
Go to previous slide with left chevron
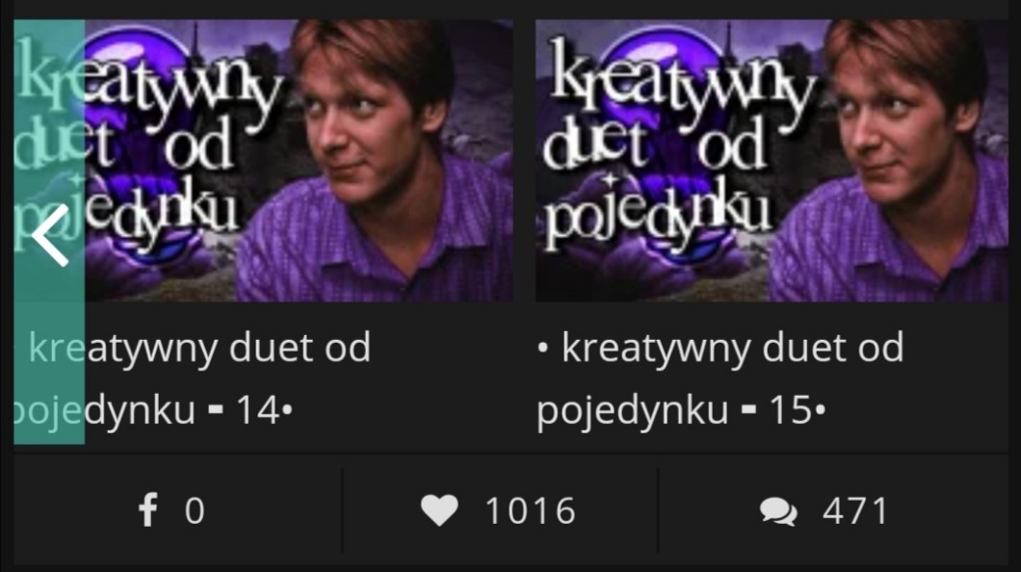50,235
